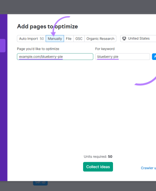Focus the page URL input field
The width and height of the screenshot is (156, 191).
click(55, 56)
